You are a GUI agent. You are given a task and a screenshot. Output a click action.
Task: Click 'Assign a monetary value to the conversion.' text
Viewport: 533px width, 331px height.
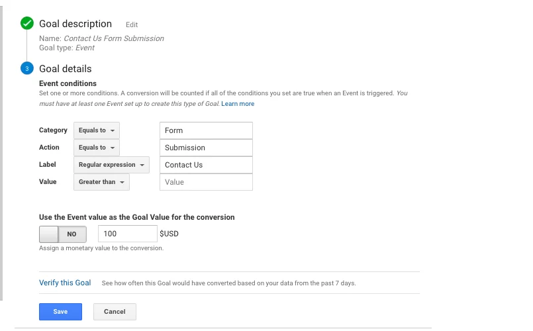click(101, 248)
